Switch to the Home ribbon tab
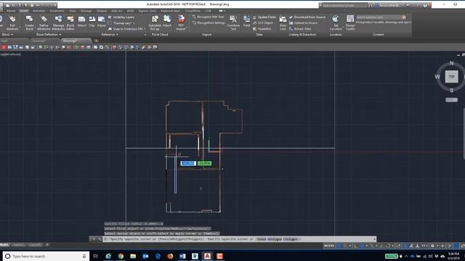 coord(11,11)
